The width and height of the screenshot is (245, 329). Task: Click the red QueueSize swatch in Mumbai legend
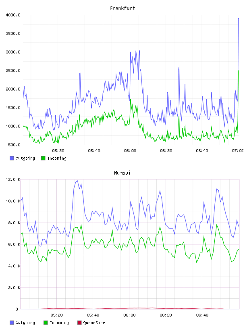coord(79,323)
